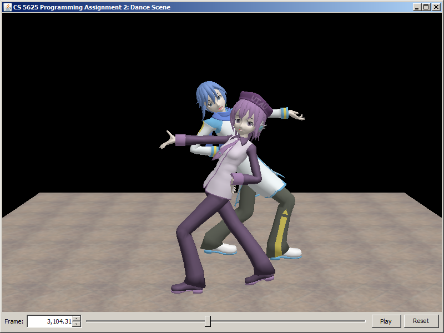This screenshot has width=444, height=333.
Task: Click the far right end of frame slider track
Action: click(x=364, y=321)
